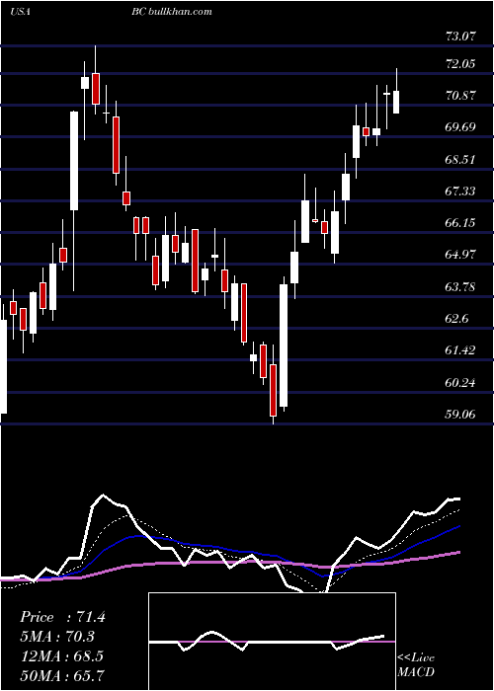Click the 66.15 price axis label

(x=461, y=223)
